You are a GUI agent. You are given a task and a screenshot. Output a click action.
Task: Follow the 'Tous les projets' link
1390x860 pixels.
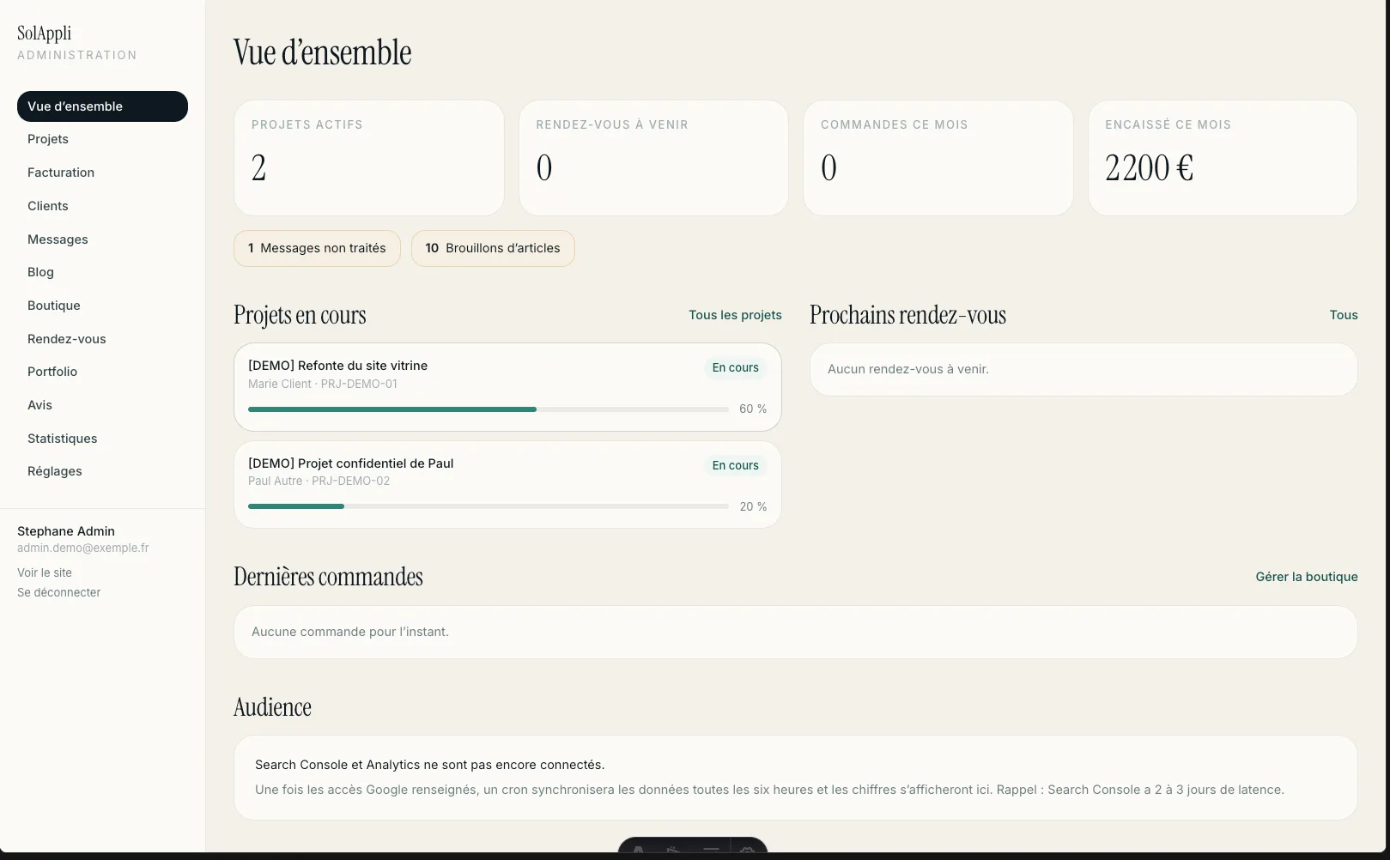pyautogui.click(x=735, y=315)
